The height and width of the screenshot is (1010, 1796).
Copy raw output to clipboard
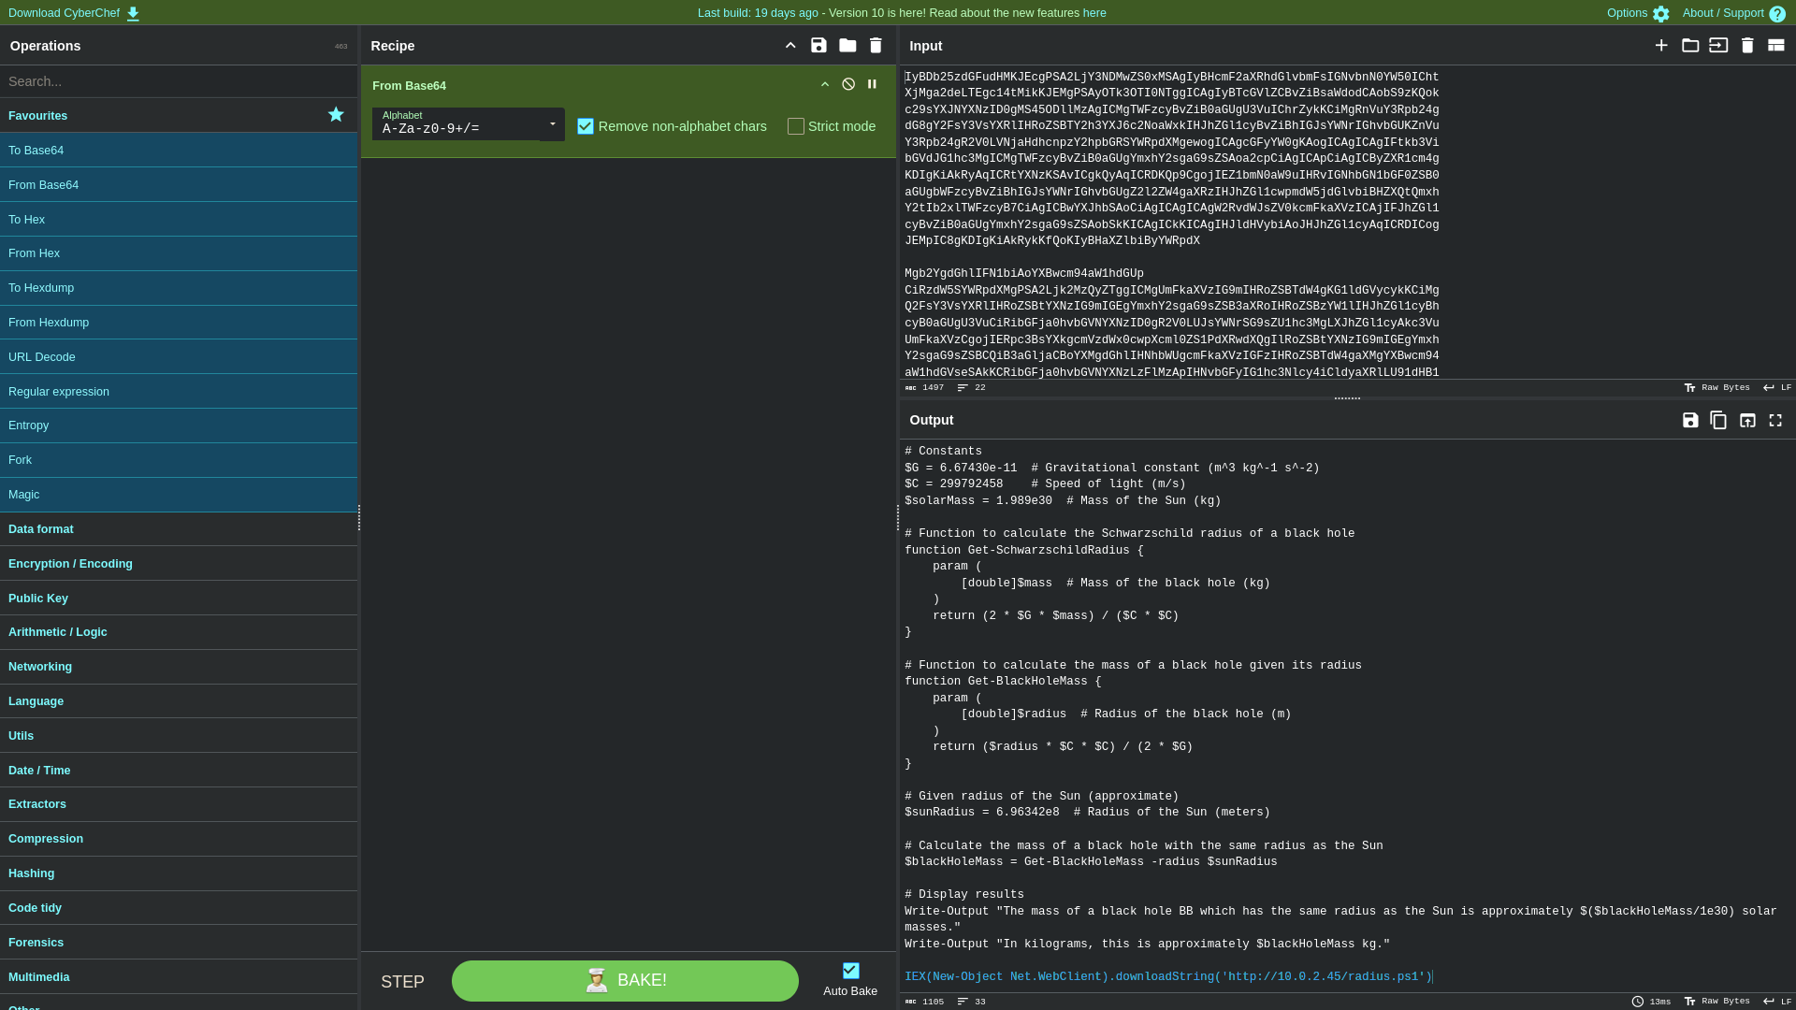click(1718, 421)
